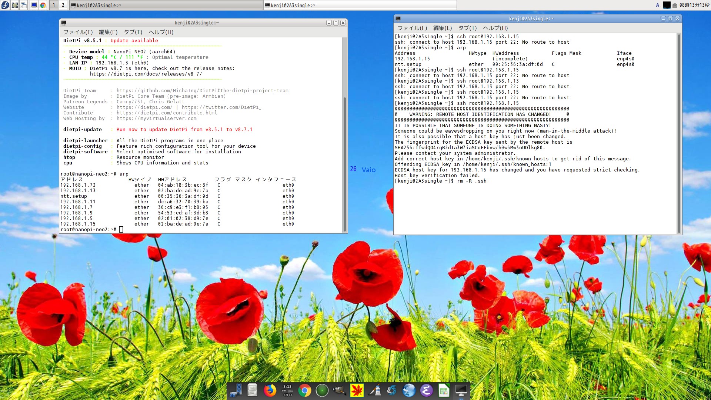
Task: Click the Chrome icon in dock
Action: tap(304, 390)
